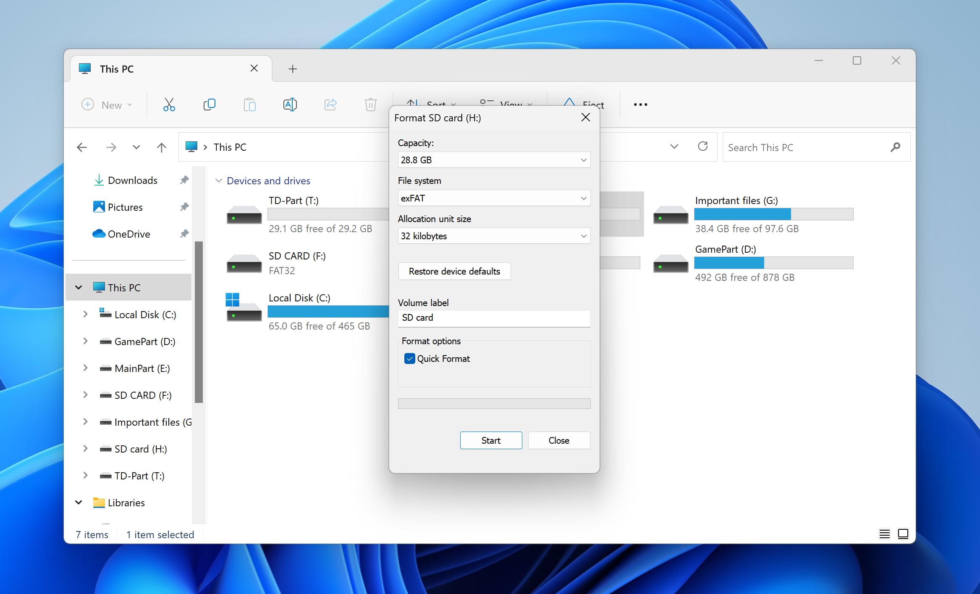980x594 pixels.
Task: Click the Copy icon in toolbar
Action: [x=209, y=105]
